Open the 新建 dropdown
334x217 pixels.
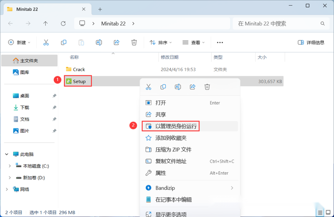(x=19, y=43)
